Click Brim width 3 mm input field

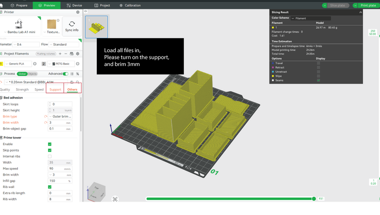[x=60, y=122]
